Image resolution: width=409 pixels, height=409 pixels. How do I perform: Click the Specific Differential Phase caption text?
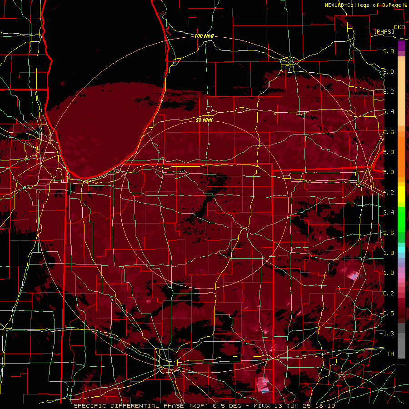pos(204,406)
